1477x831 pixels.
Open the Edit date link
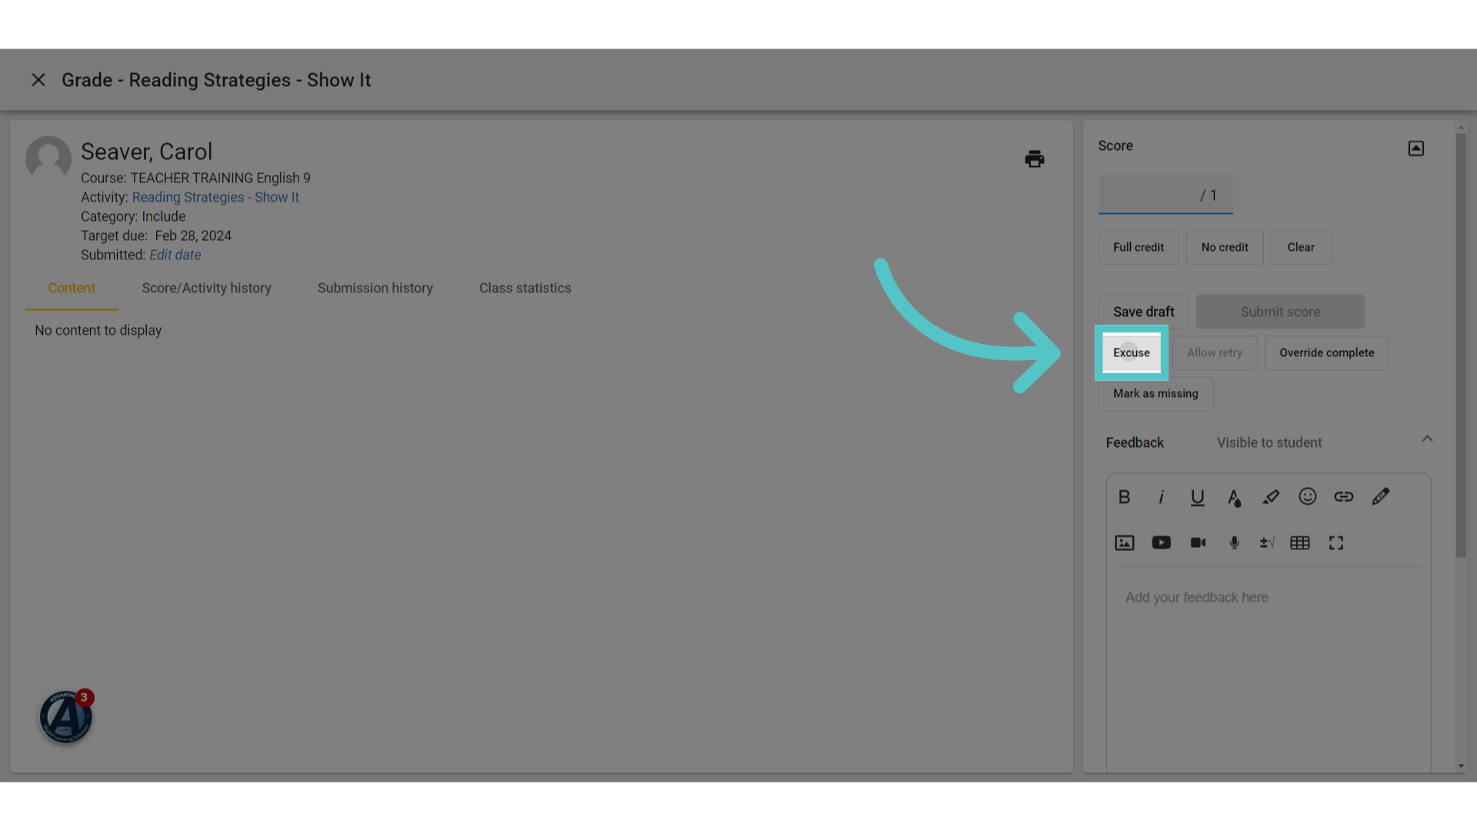click(x=175, y=255)
